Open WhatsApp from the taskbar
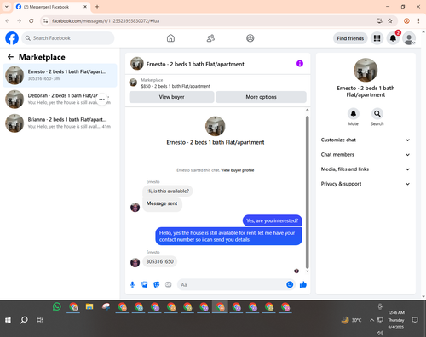 pyautogui.click(x=57, y=306)
